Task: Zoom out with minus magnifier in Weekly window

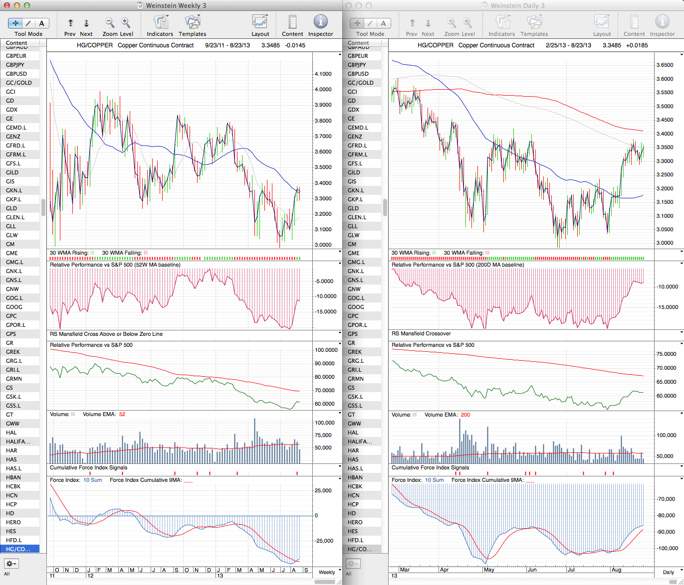Action: (x=110, y=23)
